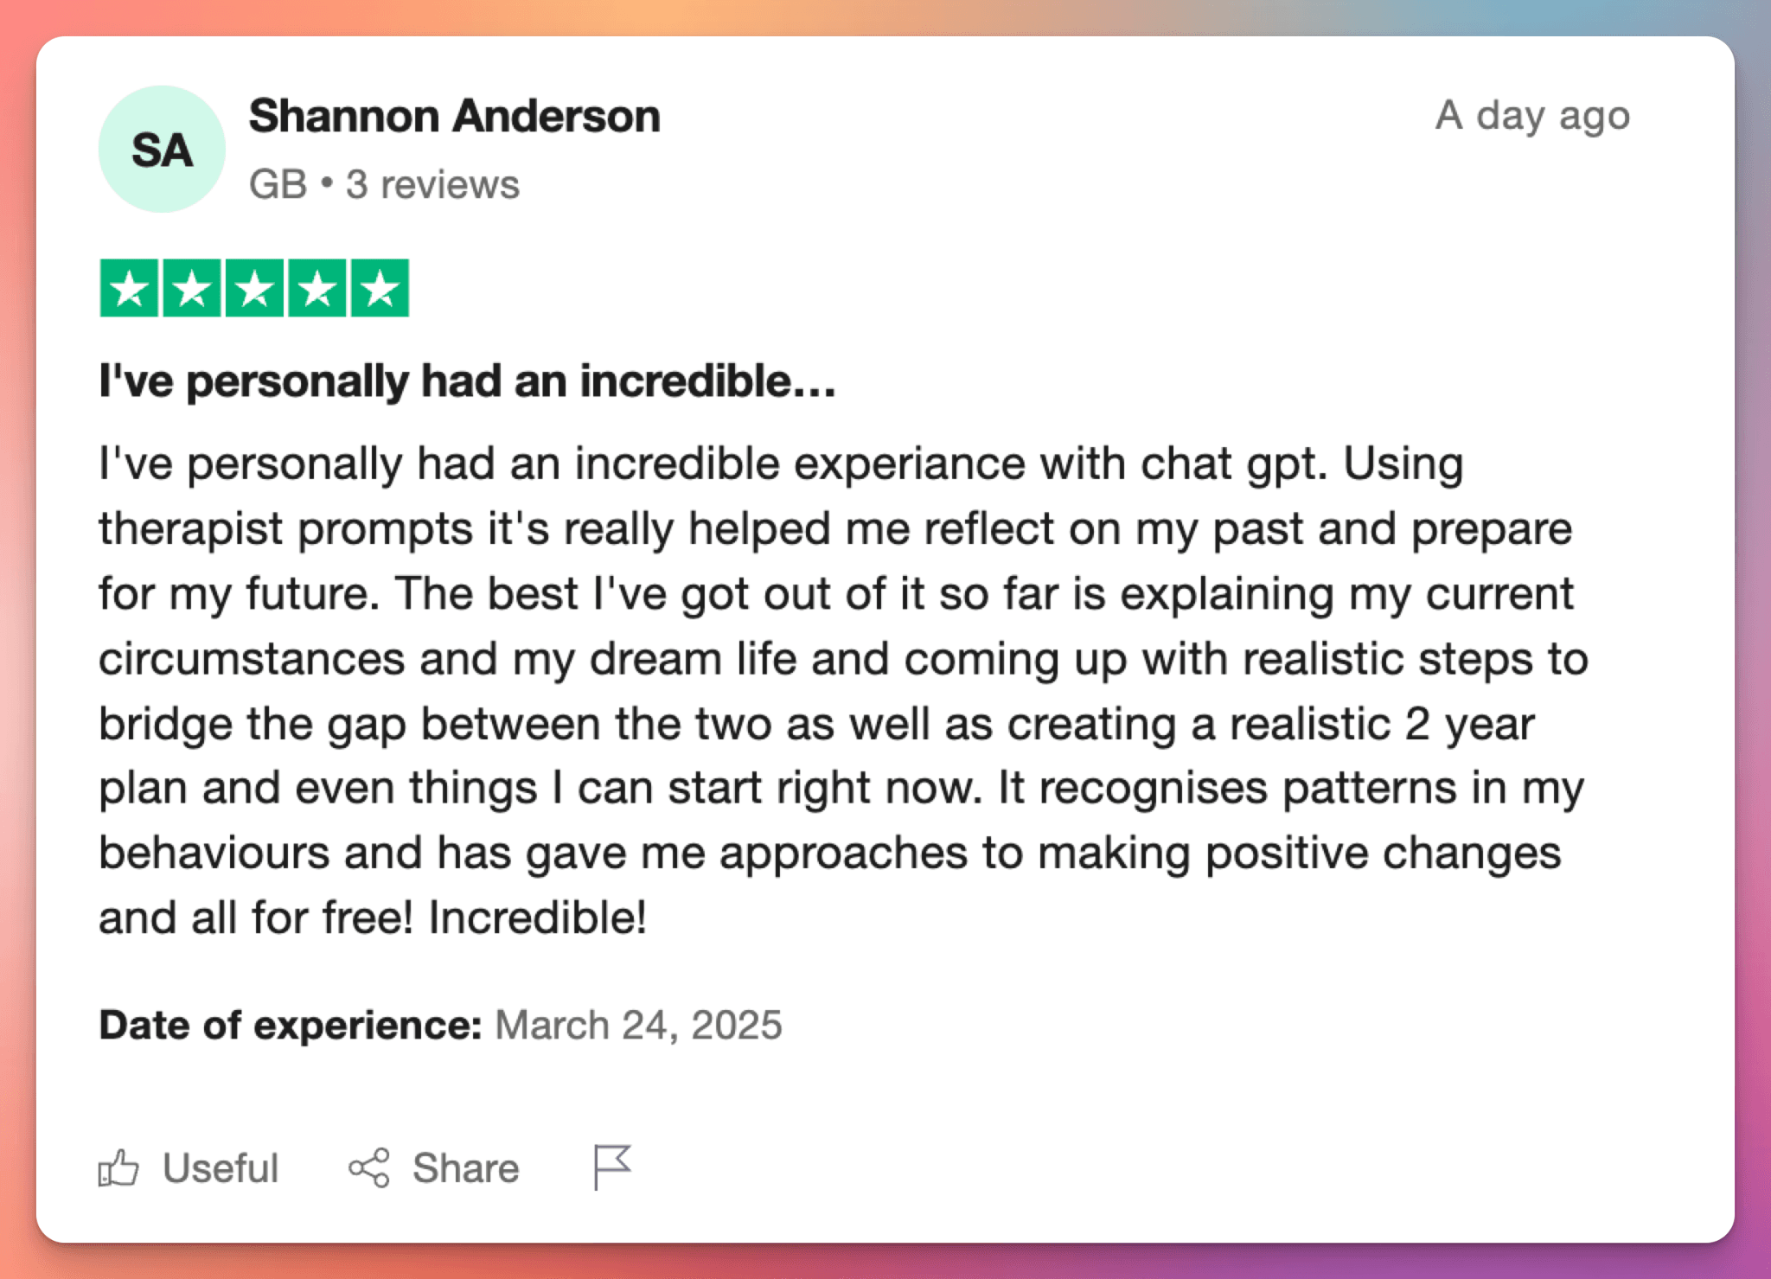
Task: Click the word Incredible in the review
Action: click(538, 917)
